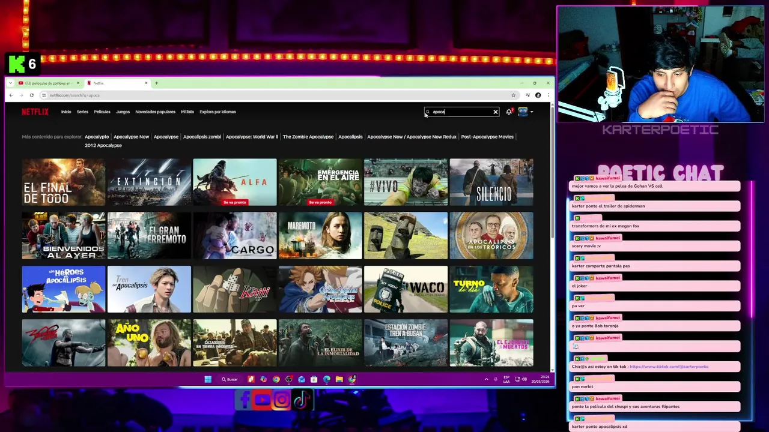The width and height of the screenshot is (769, 432).
Task: Open Explora por idiomas
Action: (x=217, y=112)
